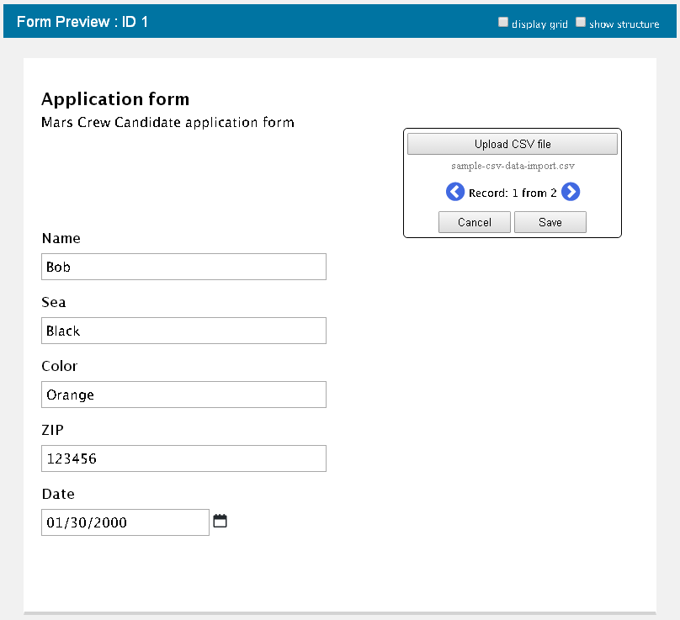Open the calendar date picker icon

[x=220, y=522]
